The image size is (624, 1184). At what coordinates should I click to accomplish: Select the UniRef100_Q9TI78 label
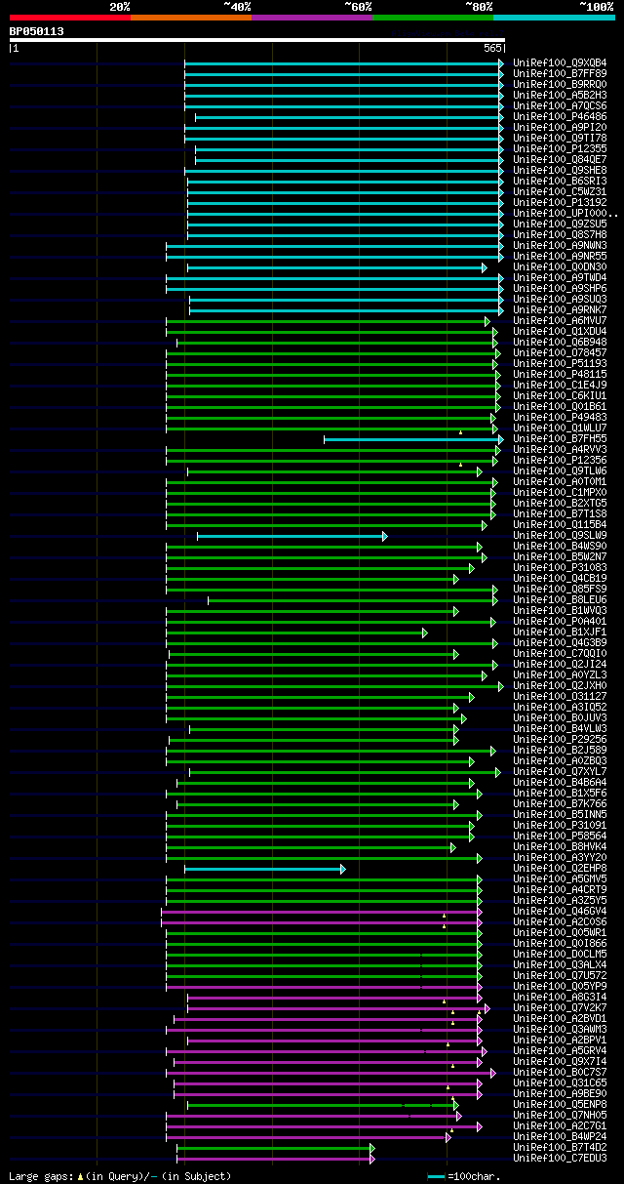(560, 139)
